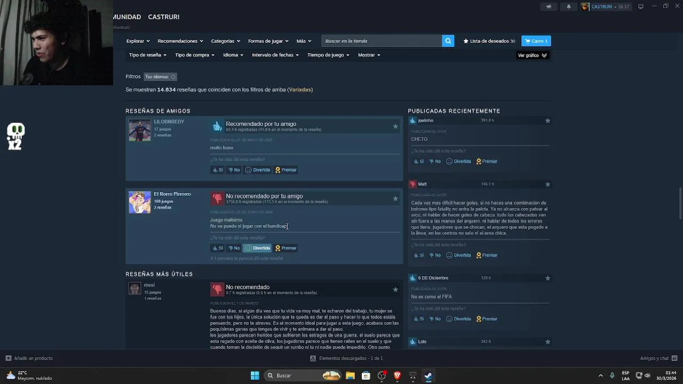Click star on joelinho's review
Screen dimensions: 683x384
point(547,121)
